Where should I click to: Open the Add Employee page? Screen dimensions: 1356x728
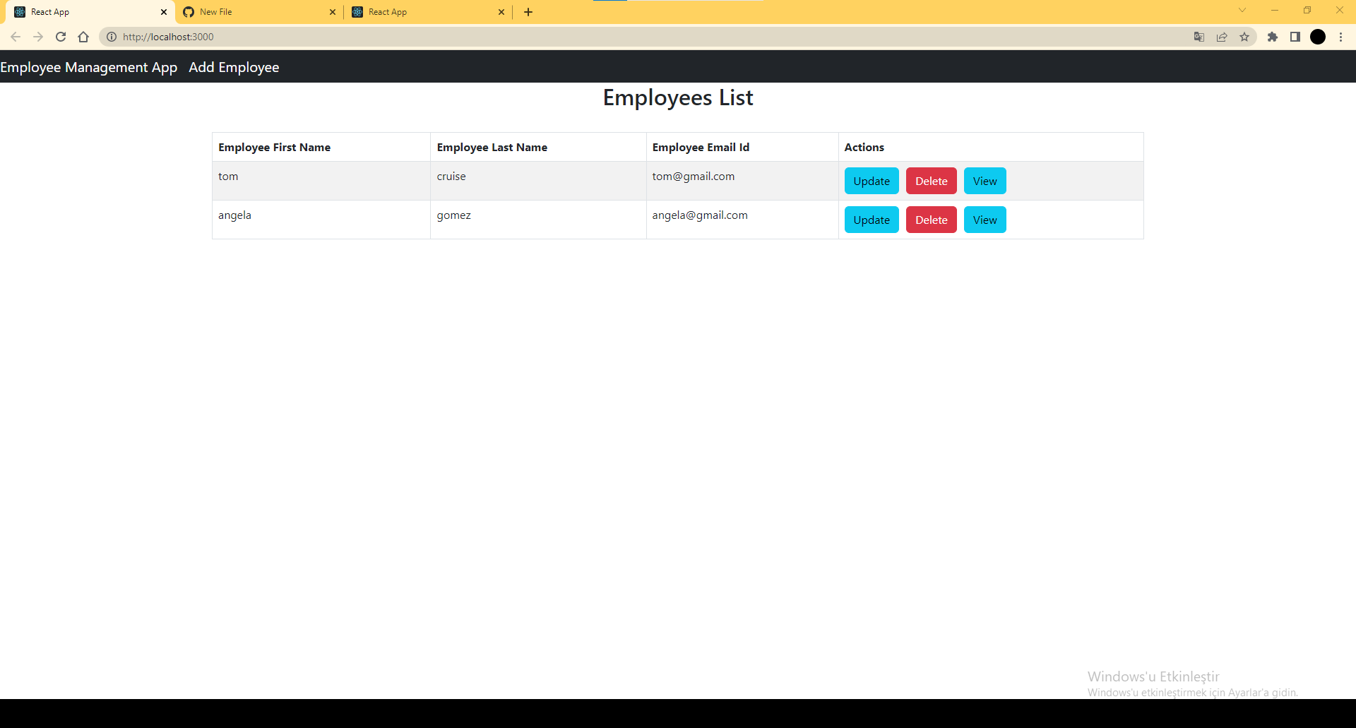(x=234, y=67)
